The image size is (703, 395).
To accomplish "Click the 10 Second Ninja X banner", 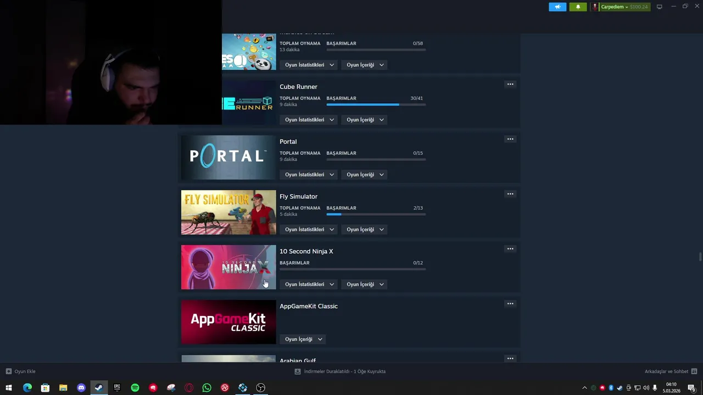I will 228,267.
